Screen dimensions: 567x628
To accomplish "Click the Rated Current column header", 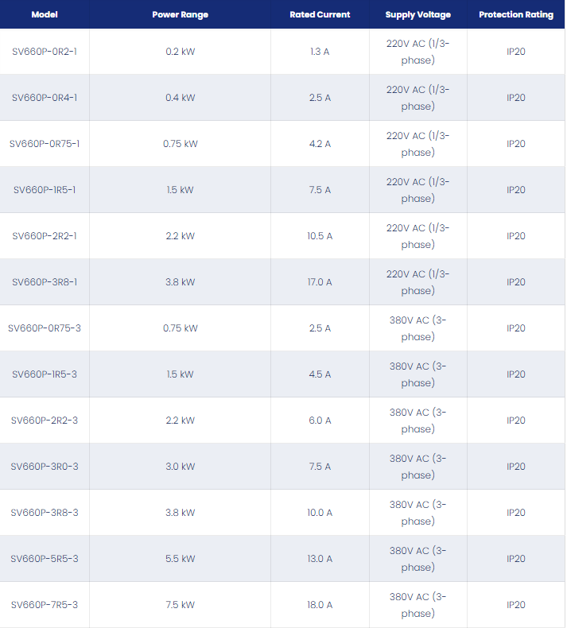I will tap(320, 14).
